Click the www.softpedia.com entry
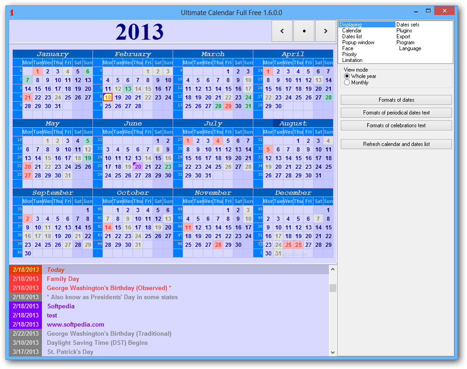The image size is (467, 369). coord(169,325)
